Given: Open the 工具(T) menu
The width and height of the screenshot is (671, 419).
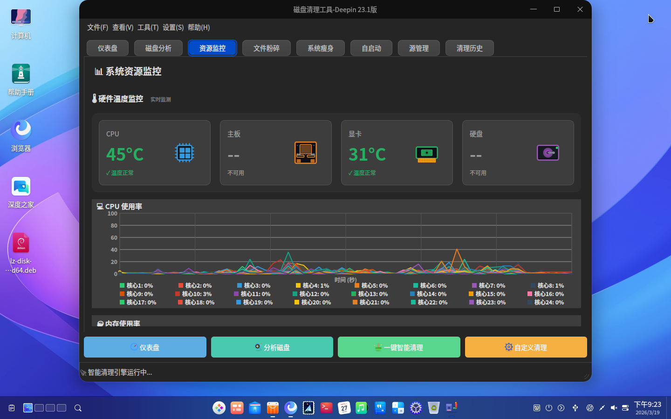Looking at the screenshot, I should (x=148, y=27).
